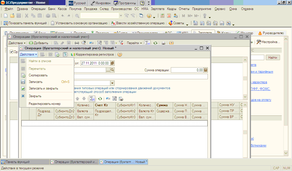Click the magnifier icon next to organization field

112,70
